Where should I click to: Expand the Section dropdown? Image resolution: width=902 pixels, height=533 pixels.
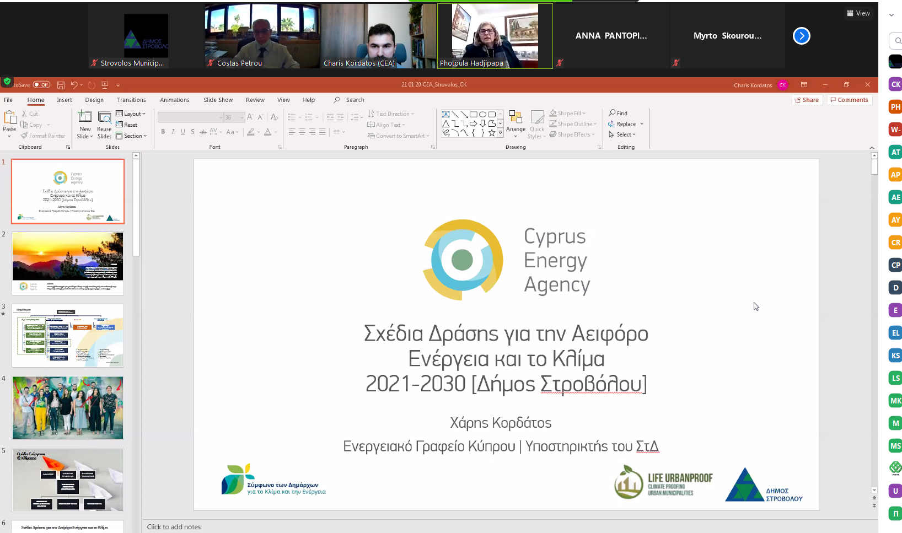click(131, 136)
